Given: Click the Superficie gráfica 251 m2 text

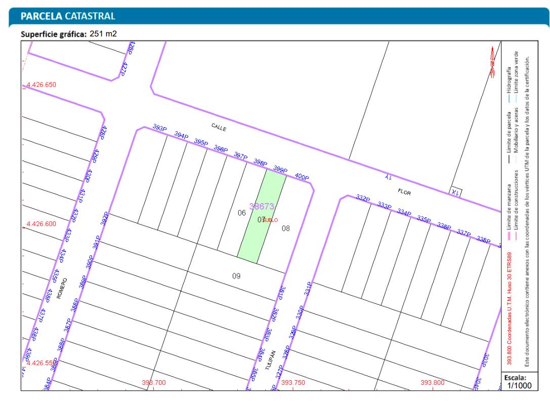Looking at the screenshot, I should tap(68, 34).
